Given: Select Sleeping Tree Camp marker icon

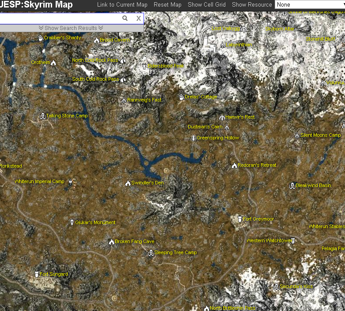Looking at the screenshot, I should pos(151,253).
